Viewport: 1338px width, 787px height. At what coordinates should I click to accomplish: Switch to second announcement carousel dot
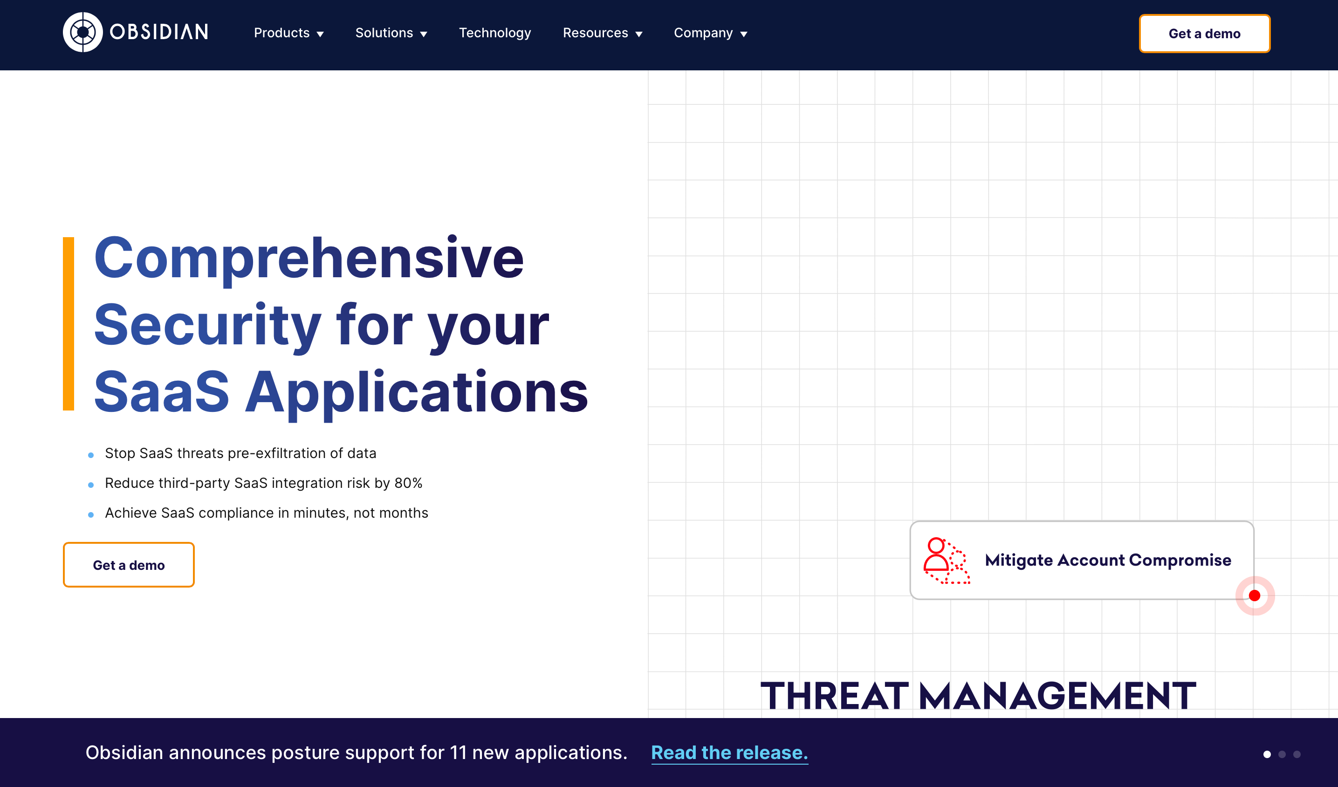pos(1282,754)
